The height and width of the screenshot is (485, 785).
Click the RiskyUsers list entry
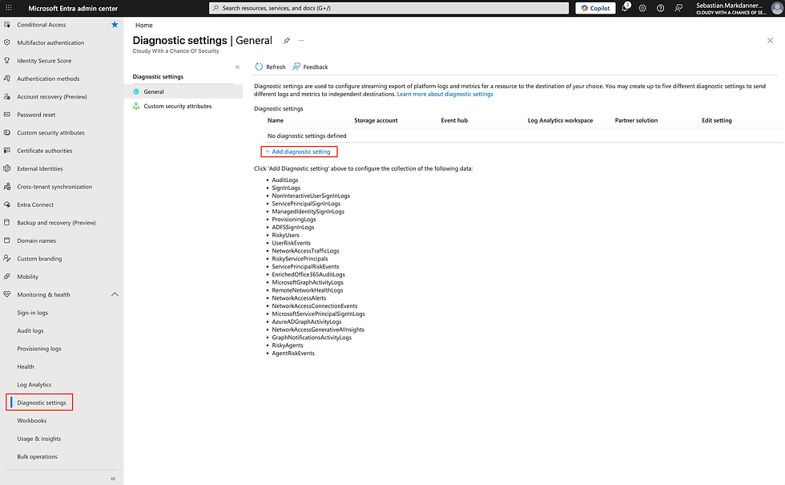[285, 236]
